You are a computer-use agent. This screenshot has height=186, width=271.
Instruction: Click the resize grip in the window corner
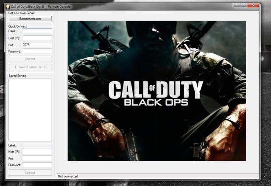pos(257,176)
